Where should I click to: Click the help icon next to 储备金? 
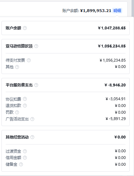coord(21,164)
